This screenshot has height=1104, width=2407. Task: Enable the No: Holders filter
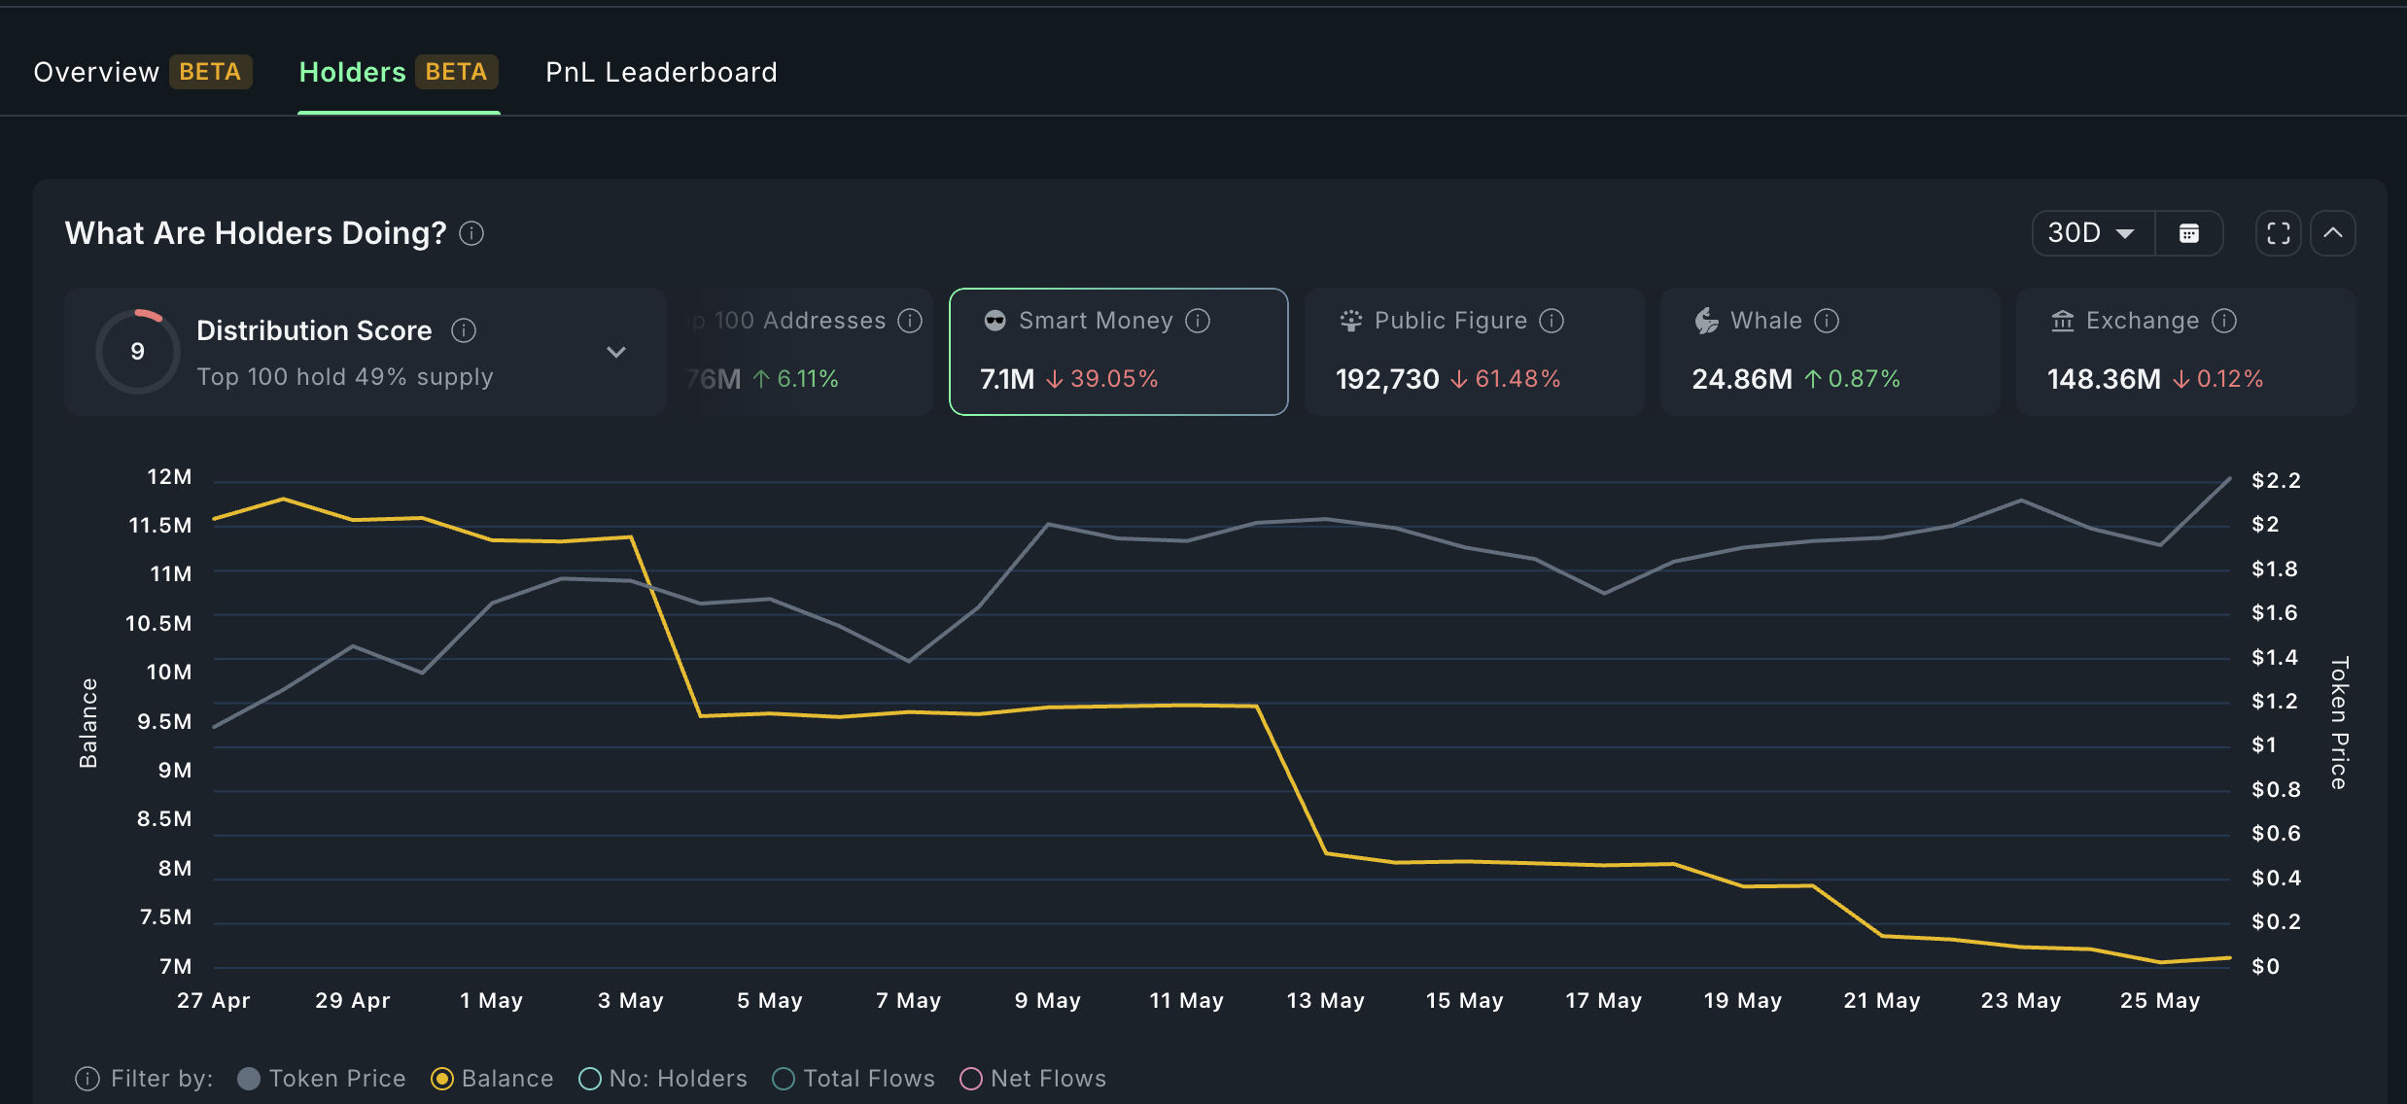(589, 1079)
